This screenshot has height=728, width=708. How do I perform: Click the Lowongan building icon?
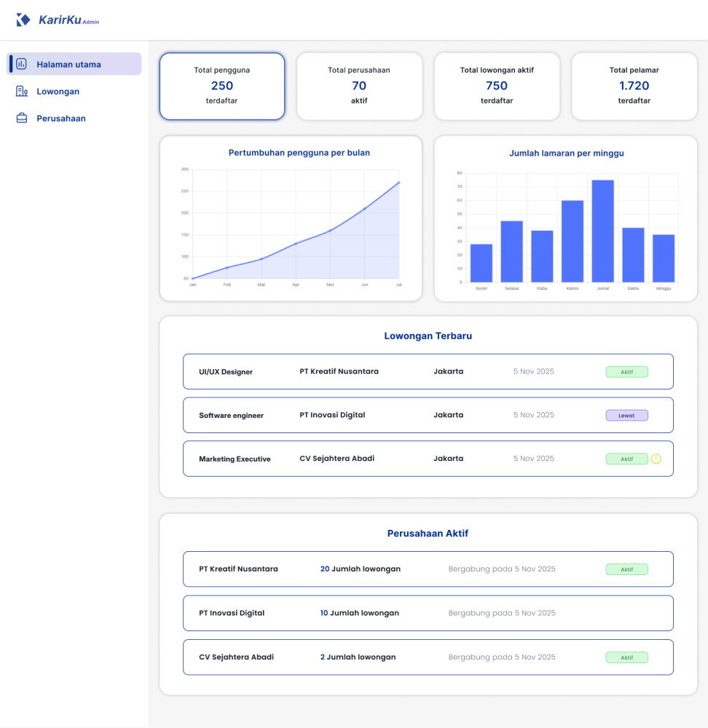[22, 92]
